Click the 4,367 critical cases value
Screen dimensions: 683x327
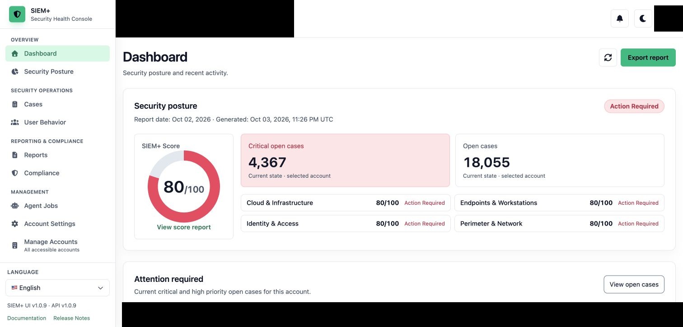(x=267, y=162)
